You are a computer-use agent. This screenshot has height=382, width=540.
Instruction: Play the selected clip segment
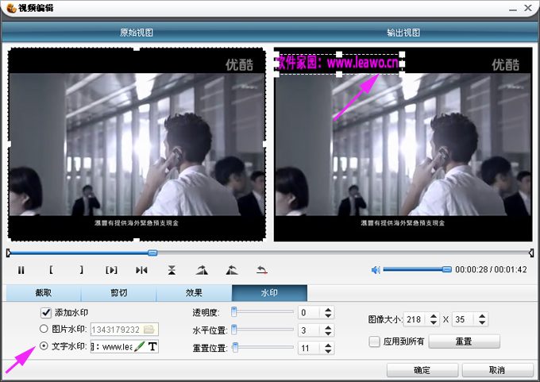click(111, 270)
